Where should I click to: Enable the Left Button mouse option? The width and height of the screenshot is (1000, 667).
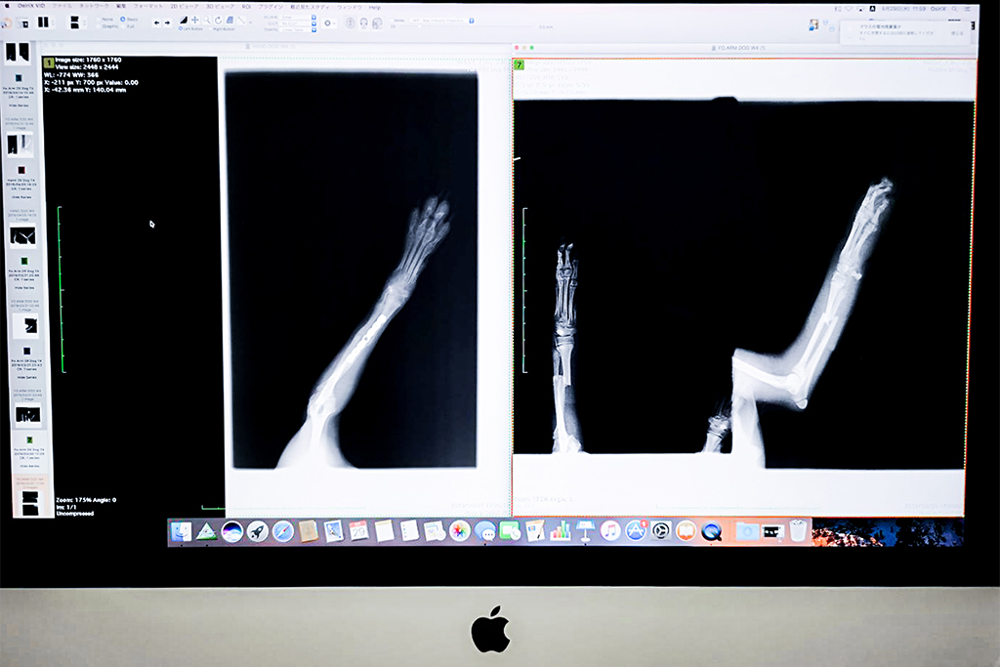(182, 28)
